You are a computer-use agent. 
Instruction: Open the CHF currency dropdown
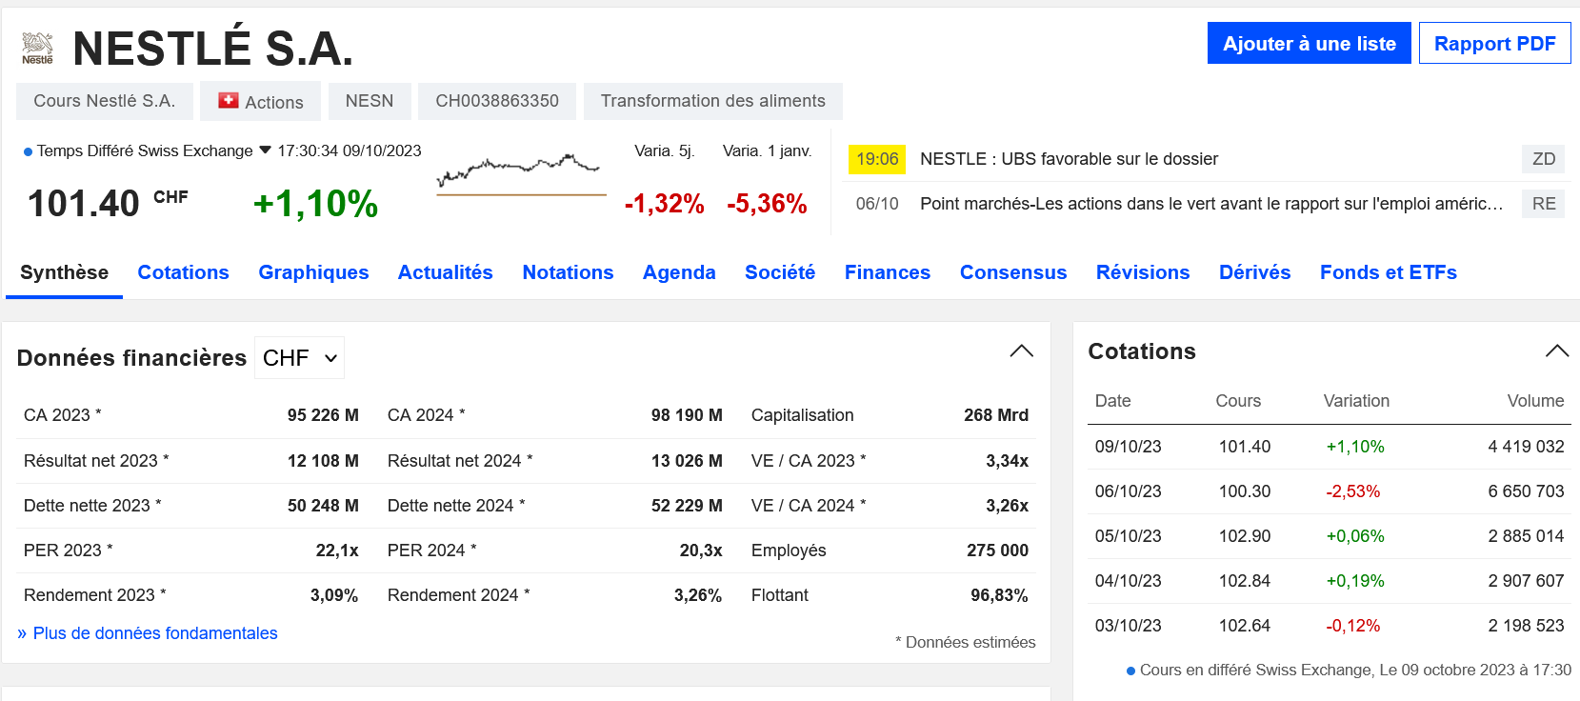click(299, 358)
